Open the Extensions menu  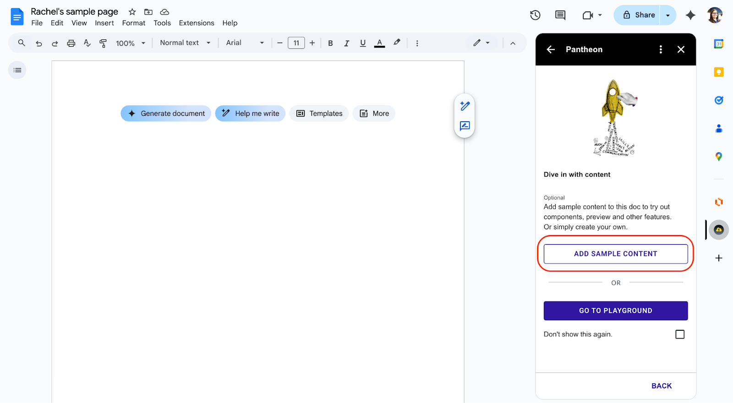coord(196,23)
